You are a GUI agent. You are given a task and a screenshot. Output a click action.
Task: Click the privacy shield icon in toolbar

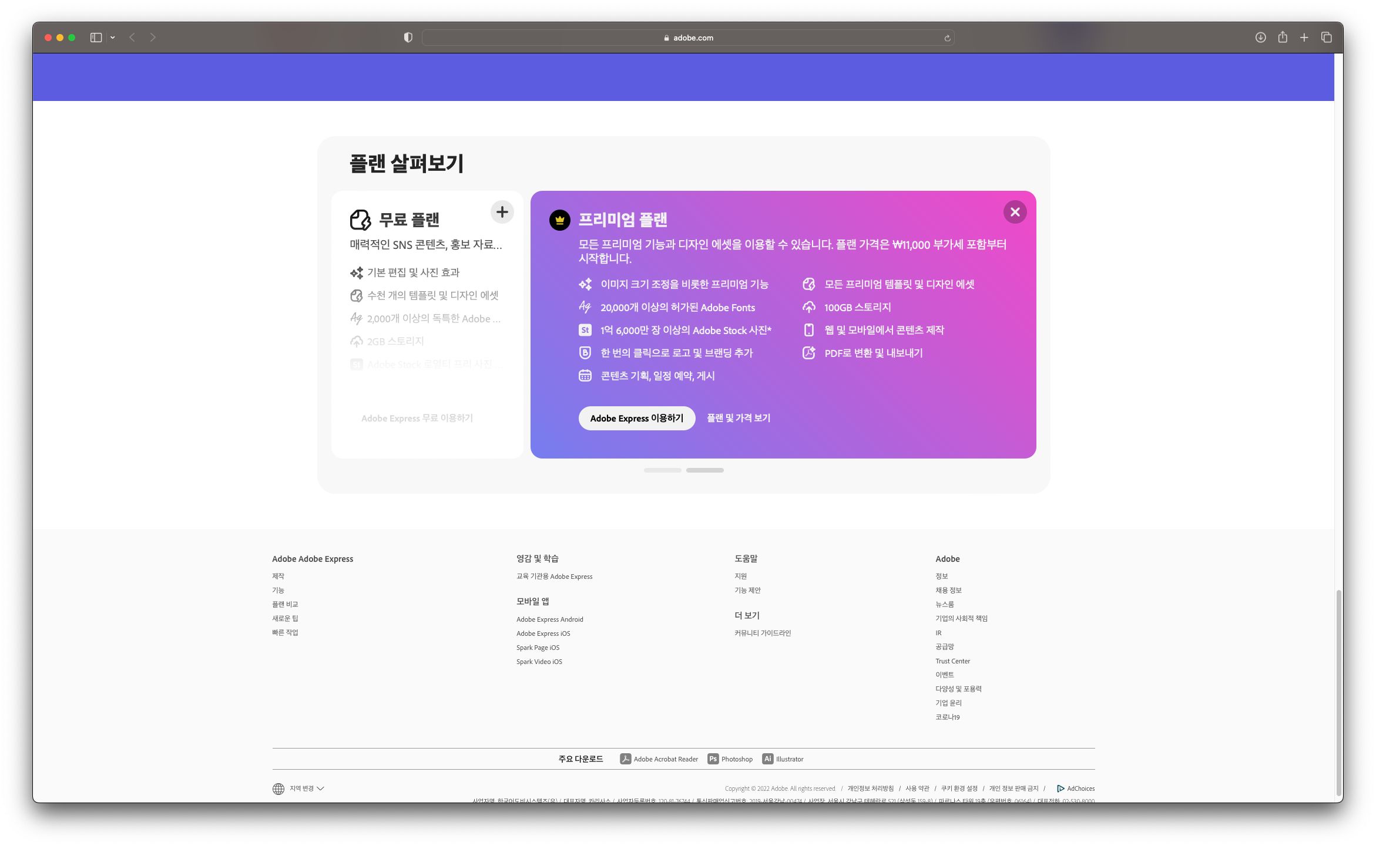tap(408, 38)
